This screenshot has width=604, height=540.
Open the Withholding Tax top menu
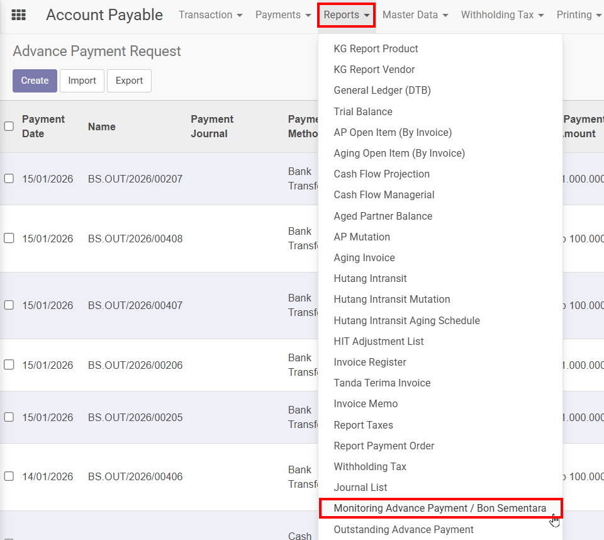(x=502, y=15)
